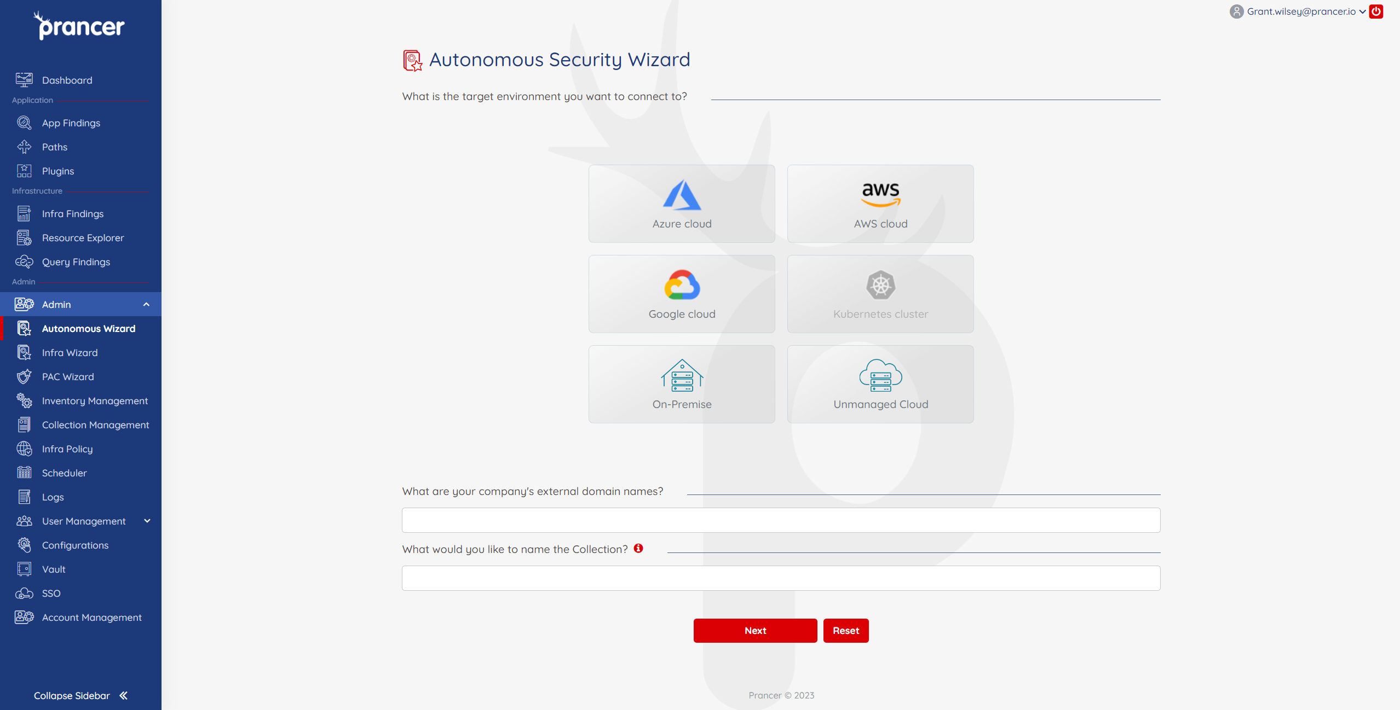Click the SSO cloud icon
The height and width of the screenshot is (710, 1400).
pos(24,593)
